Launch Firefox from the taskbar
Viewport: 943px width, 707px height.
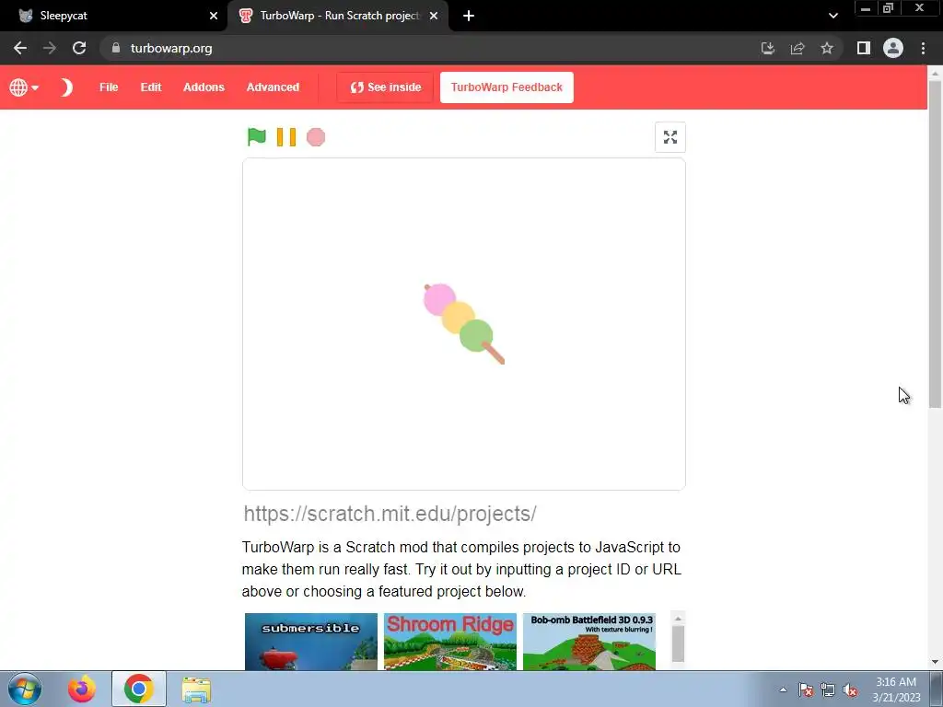coord(82,689)
